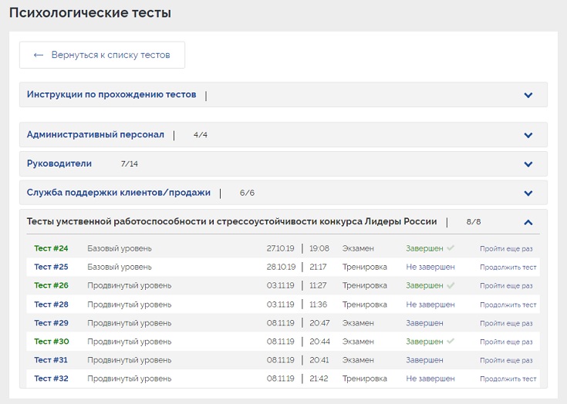
Task: Retake Тест #31 via Пройти еще раз
Action: pos(506,361)
